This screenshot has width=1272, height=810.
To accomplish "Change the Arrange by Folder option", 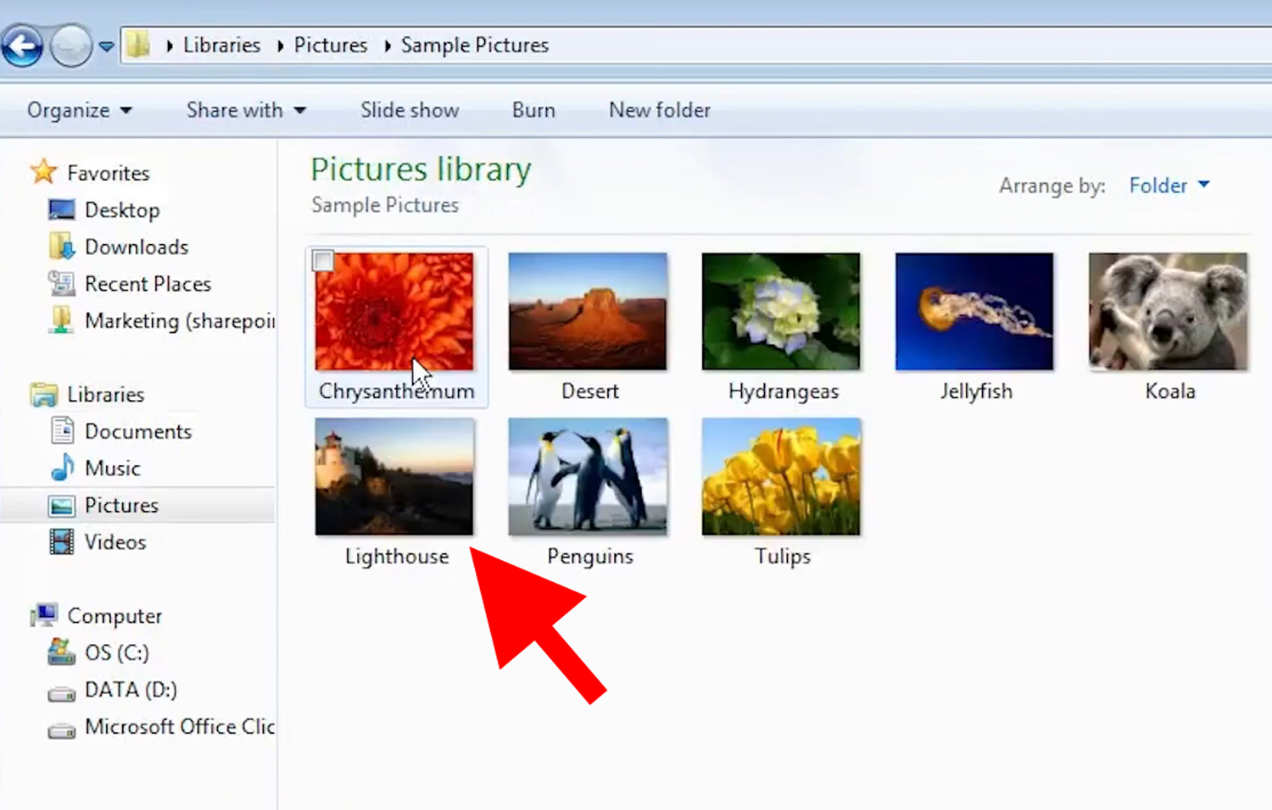I will (x=1169, y=186).
